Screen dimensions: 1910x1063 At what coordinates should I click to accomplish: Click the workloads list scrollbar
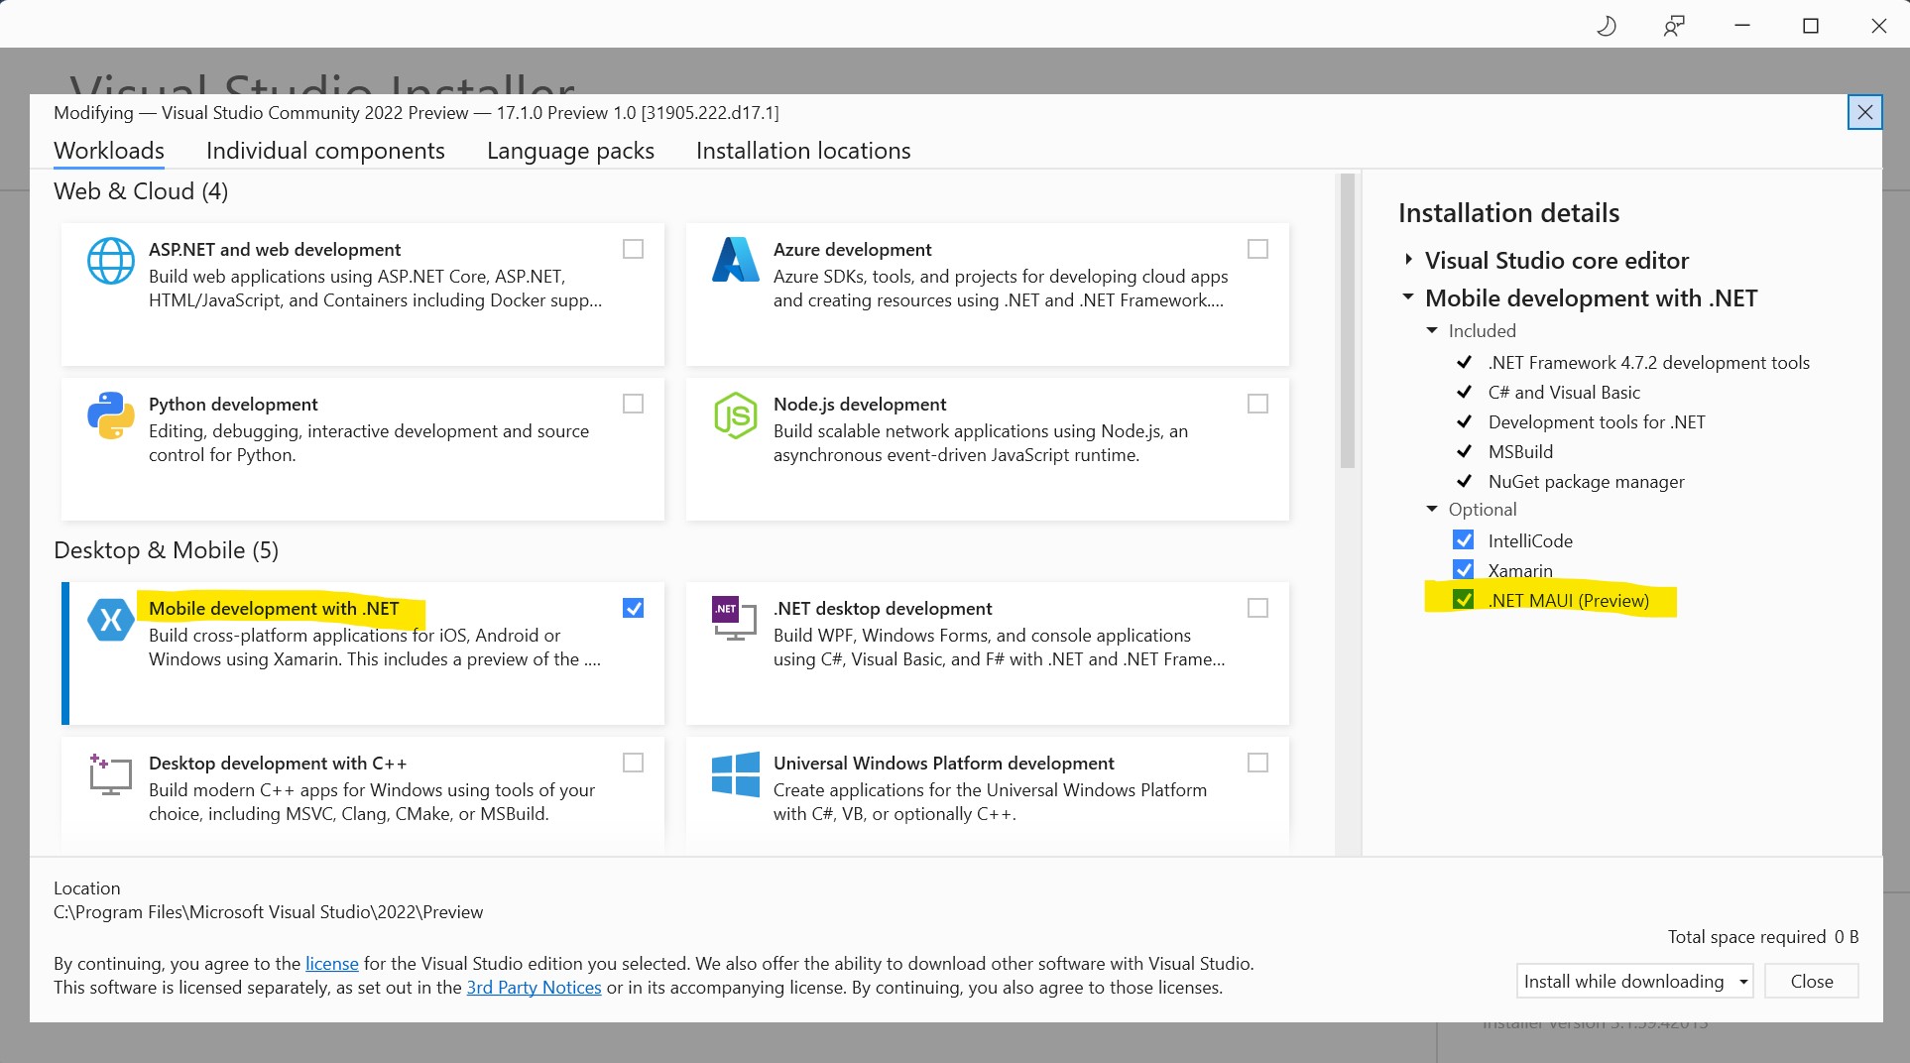tap(1349, 317)
